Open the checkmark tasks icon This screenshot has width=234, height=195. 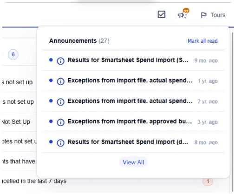tap(162, 14)
